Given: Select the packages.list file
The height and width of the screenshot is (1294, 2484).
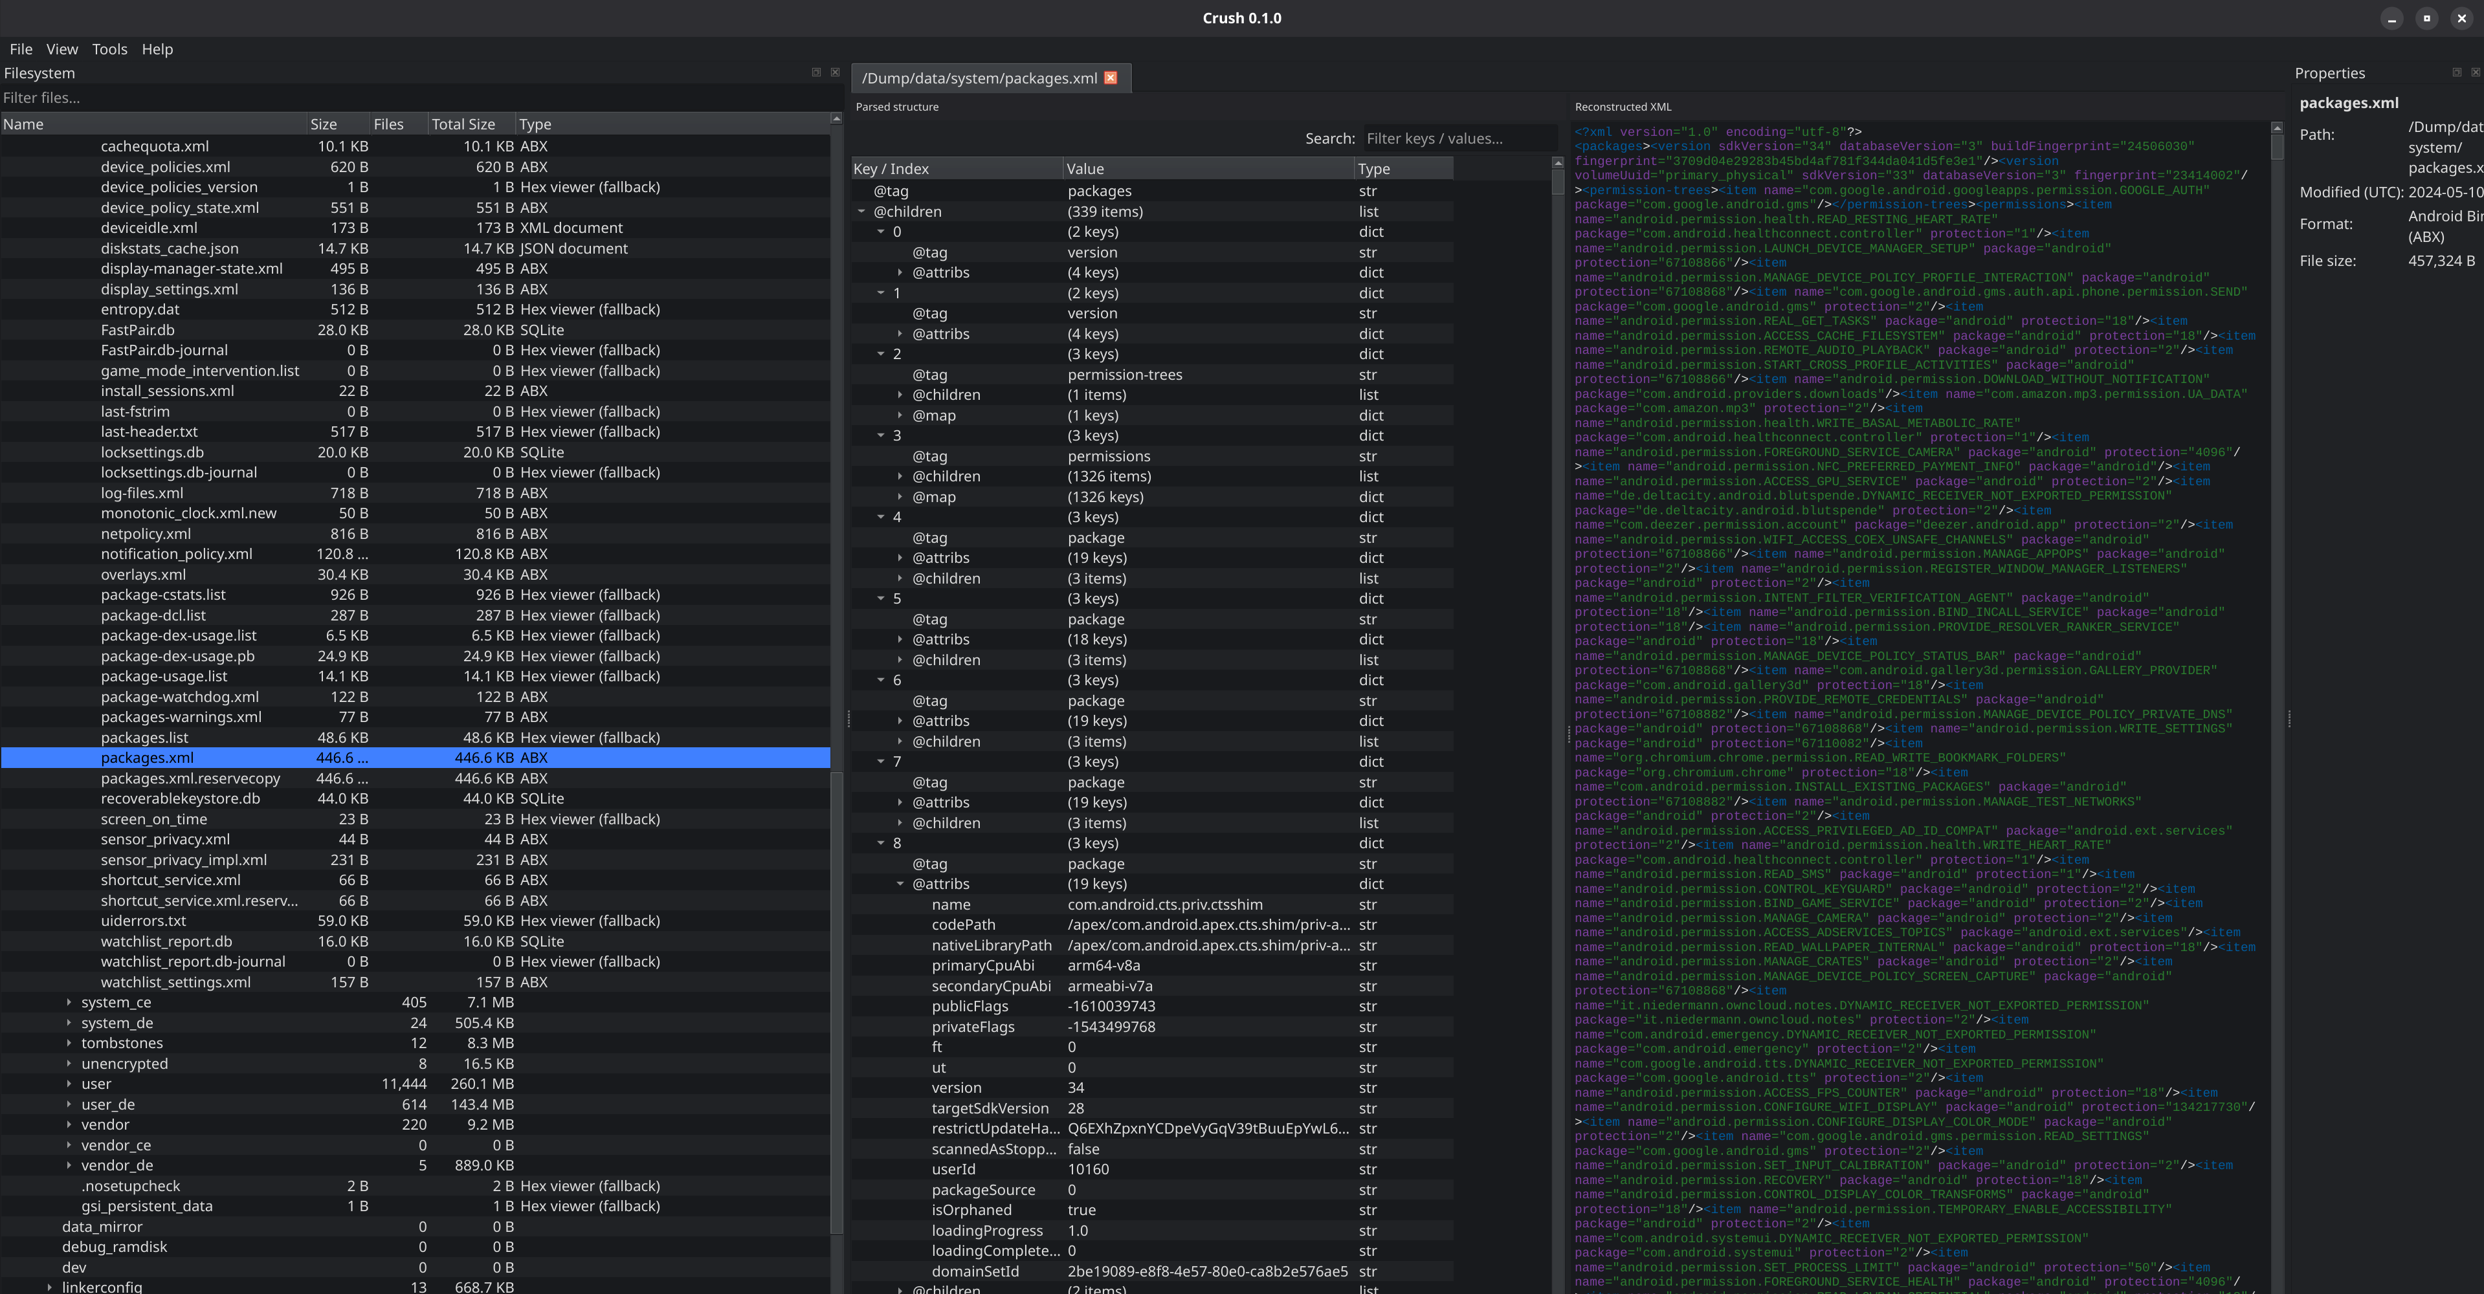Looking at the screenshot, I should coord(415,738).
